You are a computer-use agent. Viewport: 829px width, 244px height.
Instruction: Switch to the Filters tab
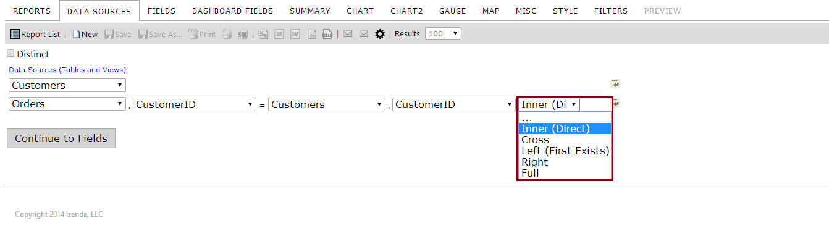[611, 11]
